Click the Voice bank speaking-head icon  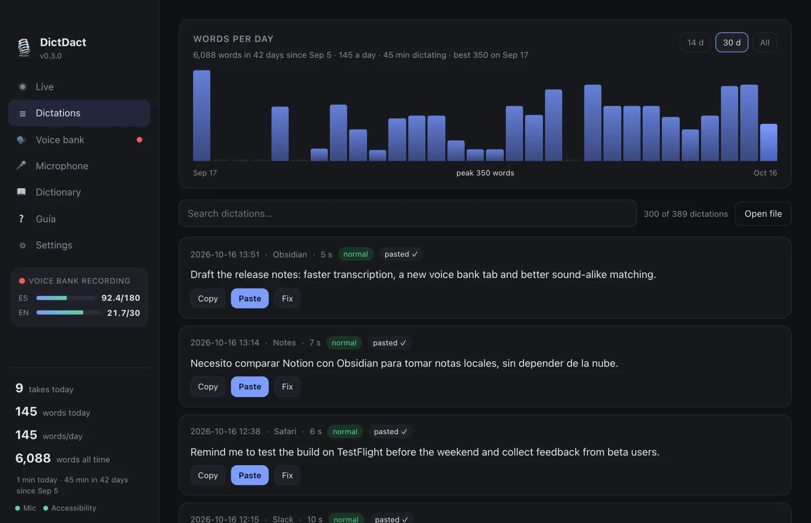pos(21,140)
